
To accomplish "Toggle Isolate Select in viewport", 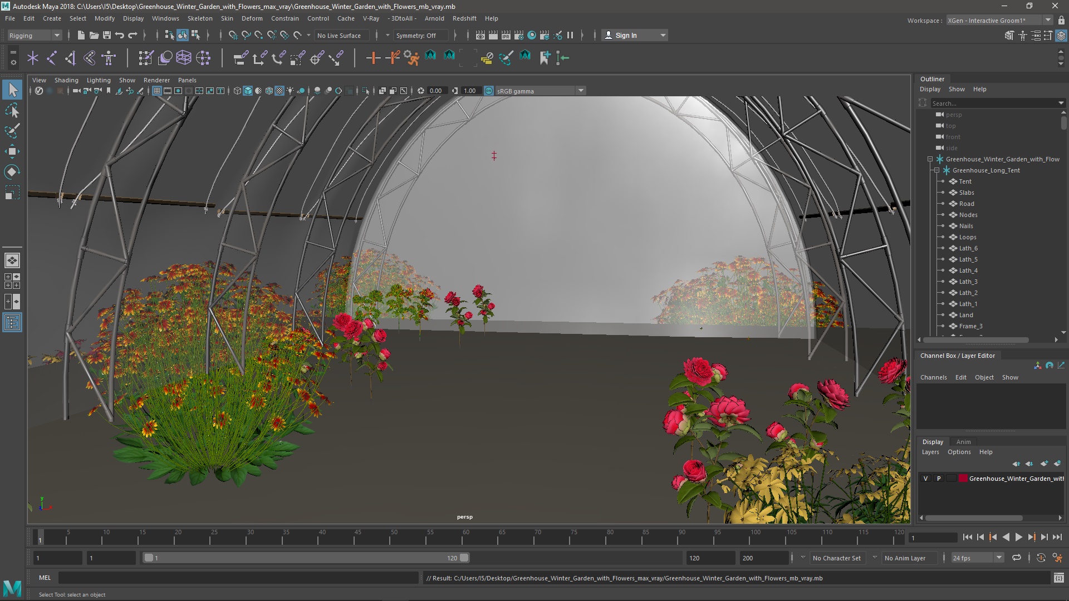I will 365,91.
